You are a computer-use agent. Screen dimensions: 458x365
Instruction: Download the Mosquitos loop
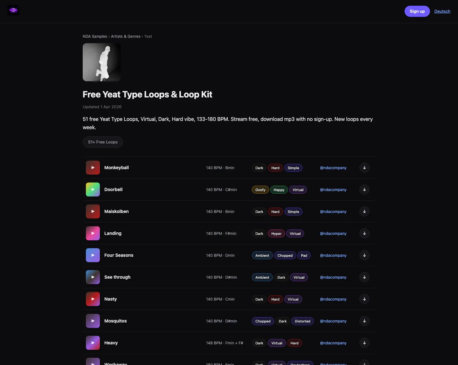tap(364, 321)
